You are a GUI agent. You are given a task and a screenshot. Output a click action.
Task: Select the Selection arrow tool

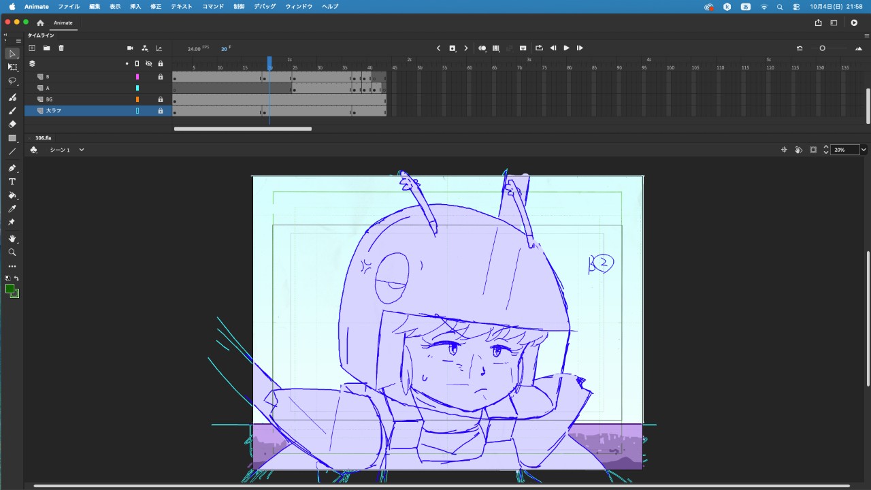point(12,54)
